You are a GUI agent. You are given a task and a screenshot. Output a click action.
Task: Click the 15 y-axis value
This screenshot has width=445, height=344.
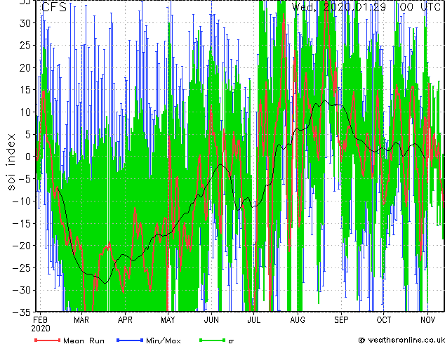point(25,90)
